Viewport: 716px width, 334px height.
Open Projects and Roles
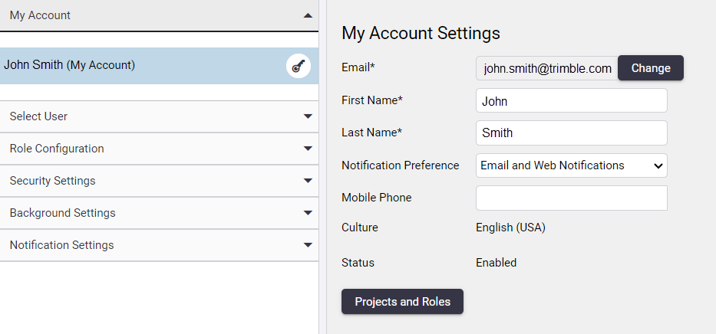[402, 302]
